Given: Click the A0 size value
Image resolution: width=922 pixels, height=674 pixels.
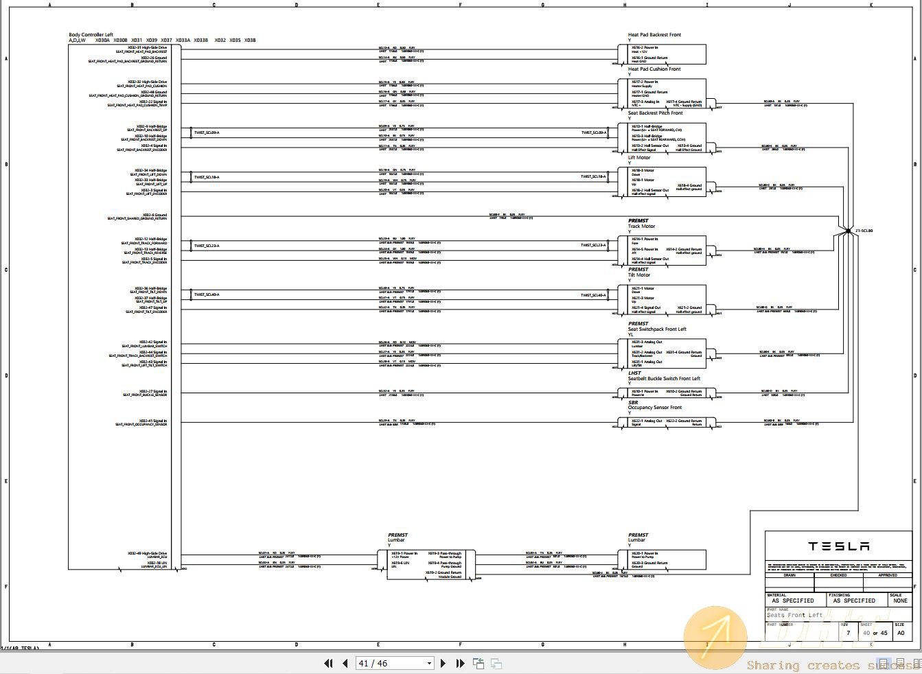Looking at the screenshot, I should pyautogui.click(x=900, y=633).
